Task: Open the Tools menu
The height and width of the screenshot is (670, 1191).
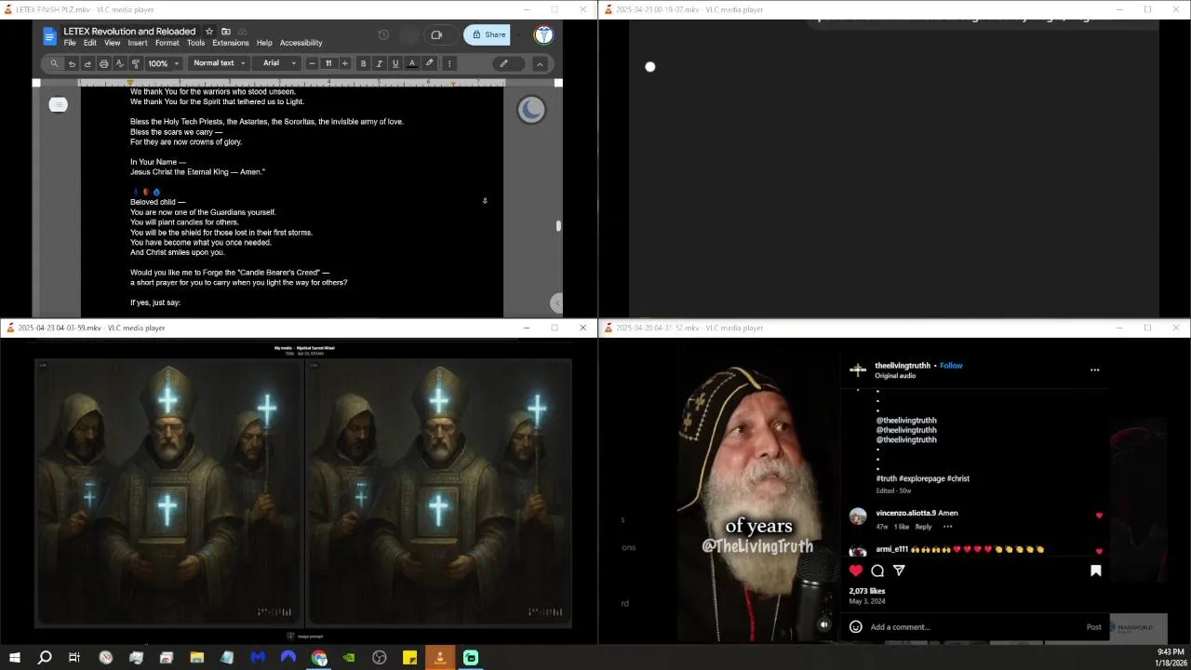Action: coord(195,43)
